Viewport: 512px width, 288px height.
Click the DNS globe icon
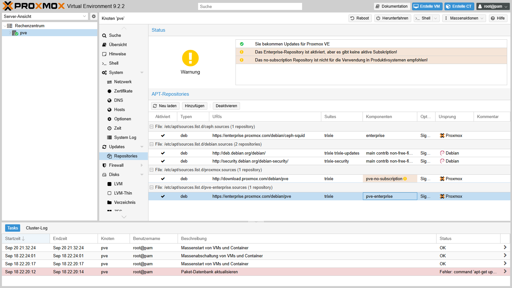[x=109, y=100]
